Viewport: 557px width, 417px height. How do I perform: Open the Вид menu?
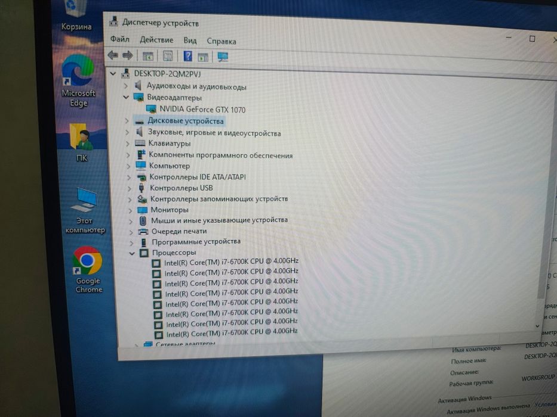click(x=190, y=41)
